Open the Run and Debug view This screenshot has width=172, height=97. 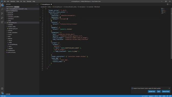2,18
